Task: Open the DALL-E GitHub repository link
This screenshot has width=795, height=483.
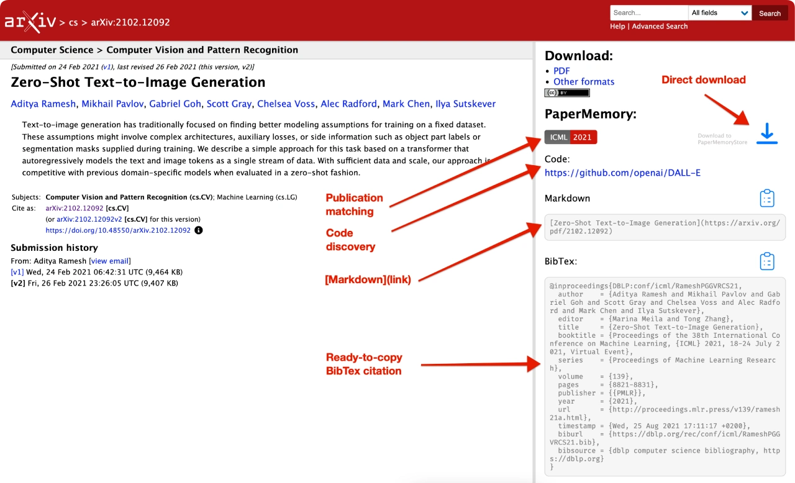Action: 622,173
